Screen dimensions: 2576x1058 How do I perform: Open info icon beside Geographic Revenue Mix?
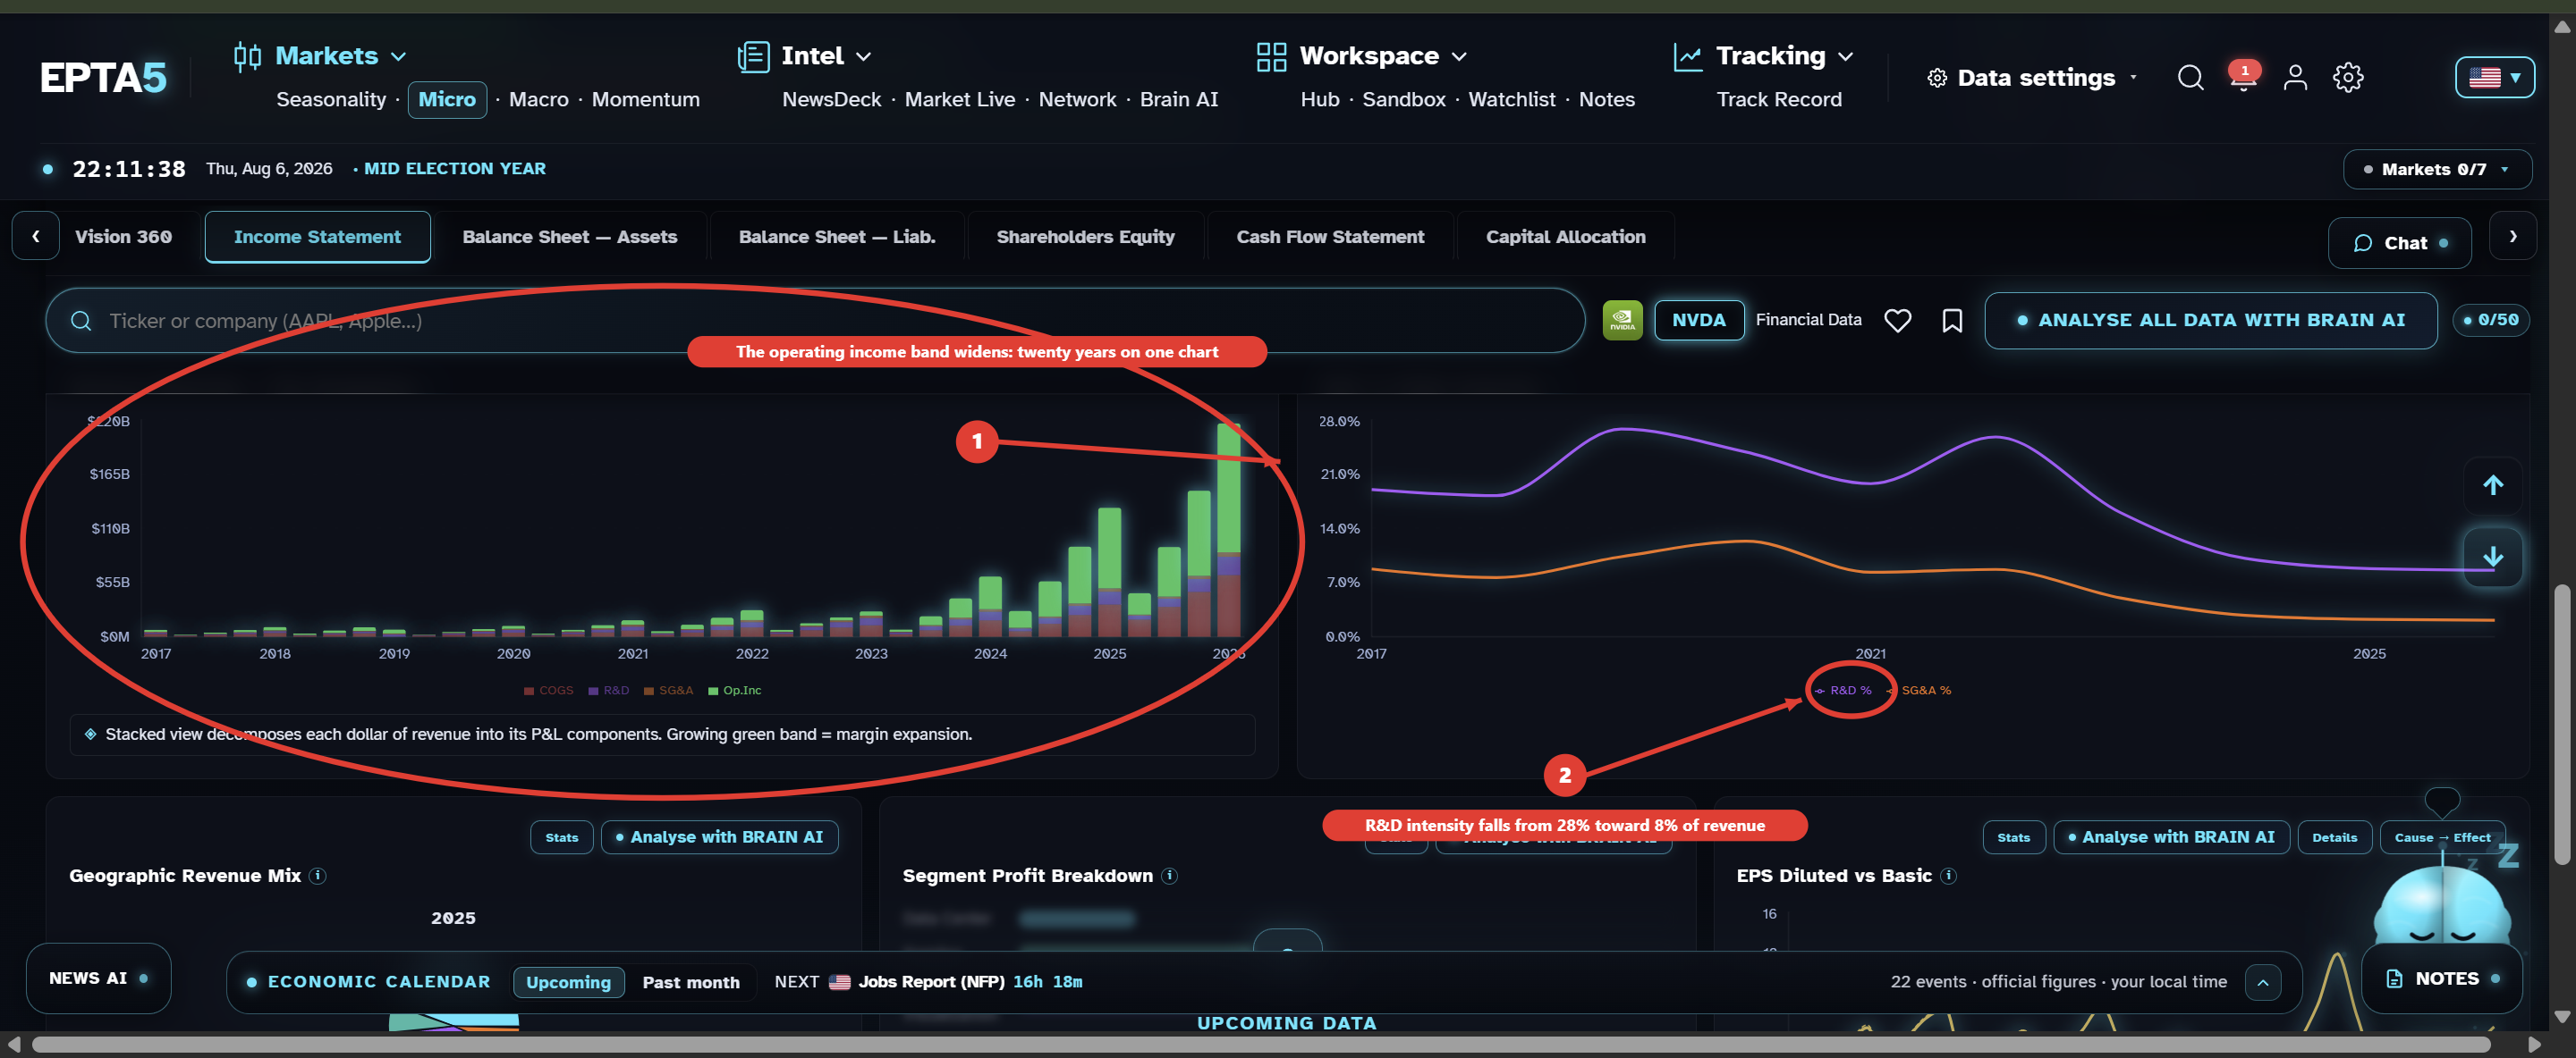[318, 877]
